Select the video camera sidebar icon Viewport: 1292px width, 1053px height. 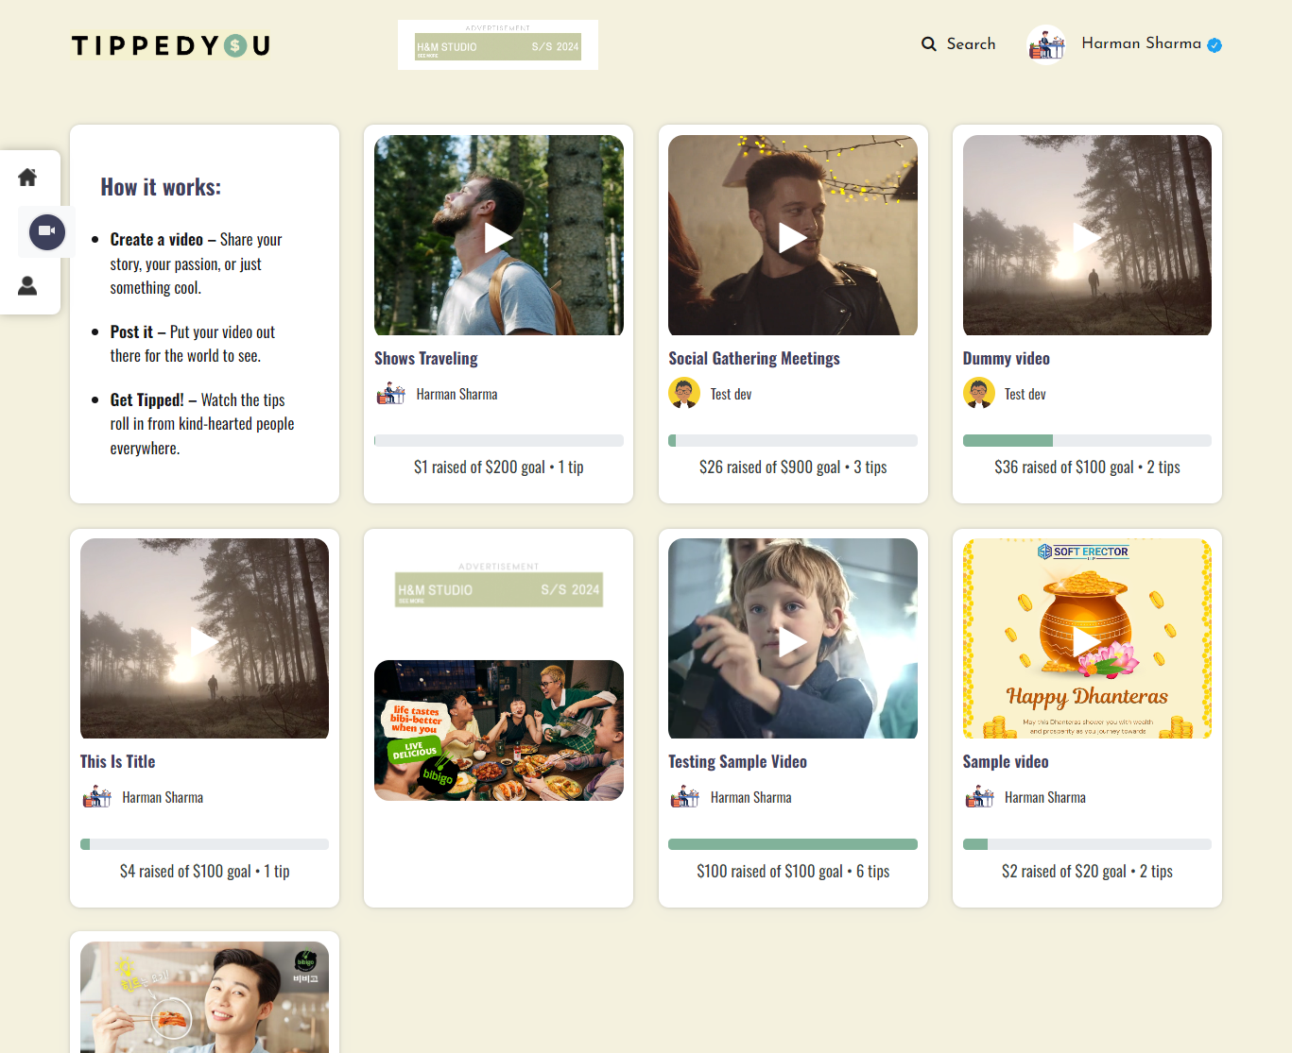[x=46, y=231]
